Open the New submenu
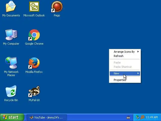The image size is (161, 121). [x=125, y=73]
